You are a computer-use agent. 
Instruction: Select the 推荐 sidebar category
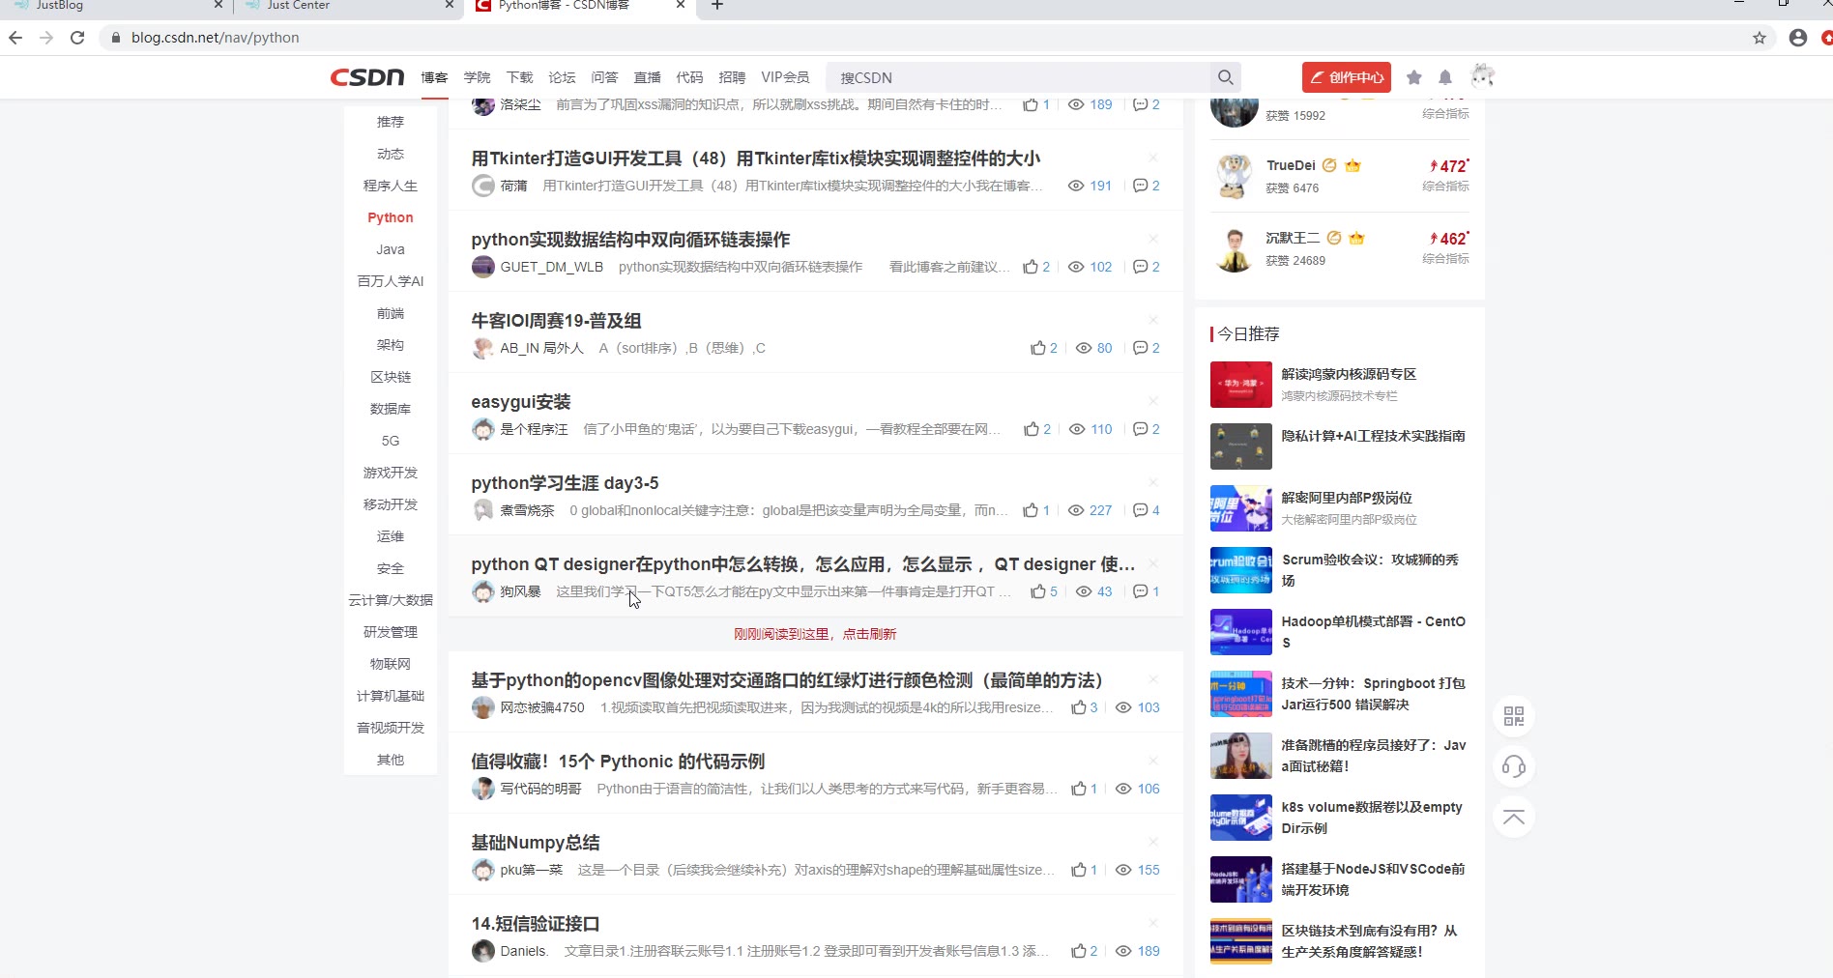pyautogui.click(x=391, y=122)
